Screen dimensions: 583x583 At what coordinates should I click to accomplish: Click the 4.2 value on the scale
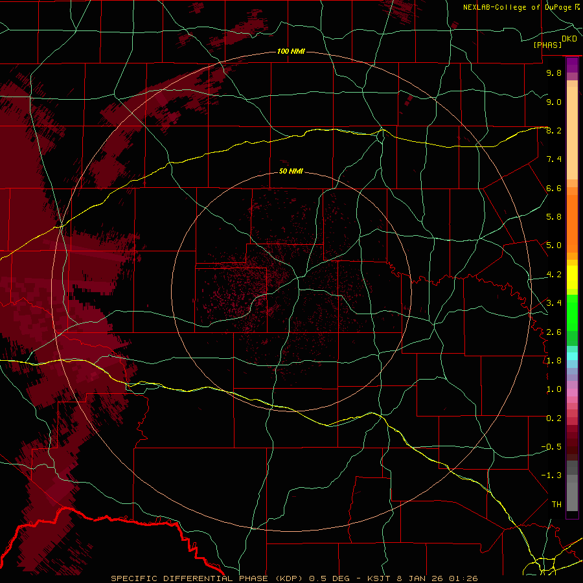tap(554, 274)
